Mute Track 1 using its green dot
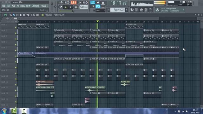The image size is (203, 114). (x=16, y=28)
